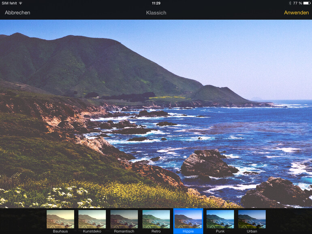Tap the 'SIM fehlt' carrier text

(9, 3)
